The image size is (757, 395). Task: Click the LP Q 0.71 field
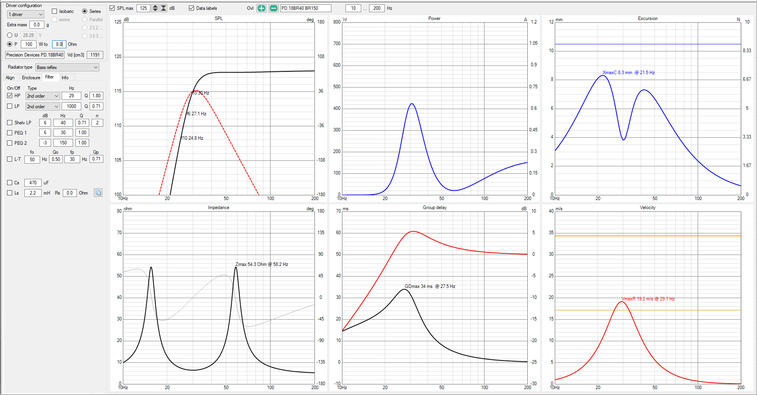pyautogui.click(x=96, y=106)
